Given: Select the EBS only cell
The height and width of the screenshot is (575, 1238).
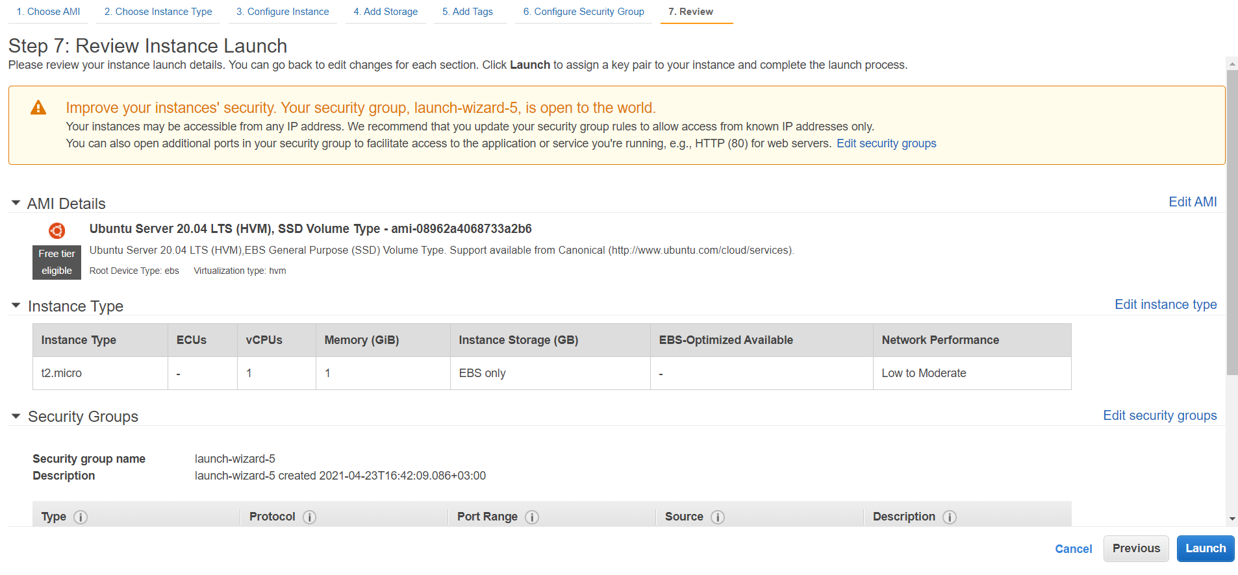Looking at the screenshot, I should [x=550, y=373].
